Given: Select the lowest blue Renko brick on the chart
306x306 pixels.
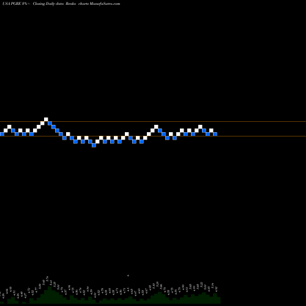Looking at the screenshot, I should pyautogui.click(x=94, y=145).
